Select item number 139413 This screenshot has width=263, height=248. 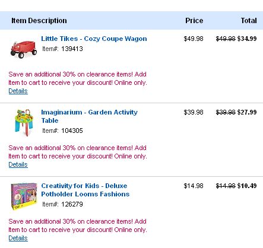coord(72,49)
